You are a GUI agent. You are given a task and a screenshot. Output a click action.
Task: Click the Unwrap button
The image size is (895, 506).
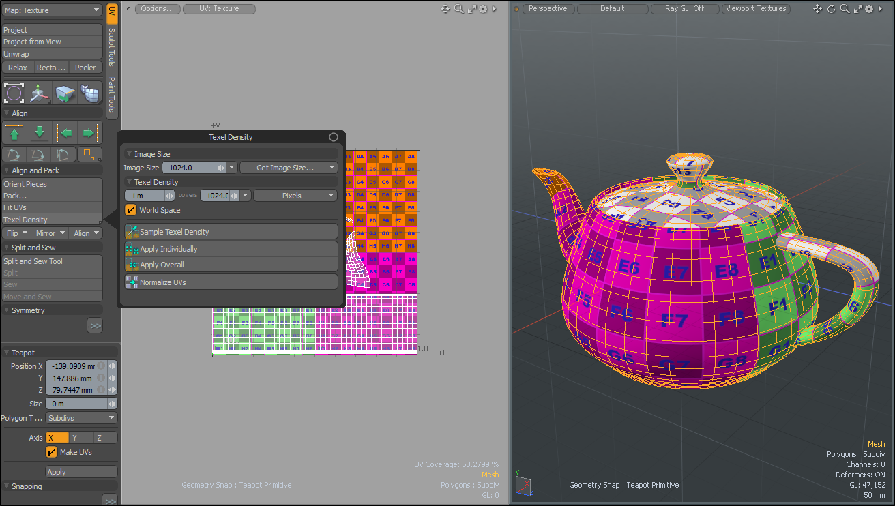52,54
